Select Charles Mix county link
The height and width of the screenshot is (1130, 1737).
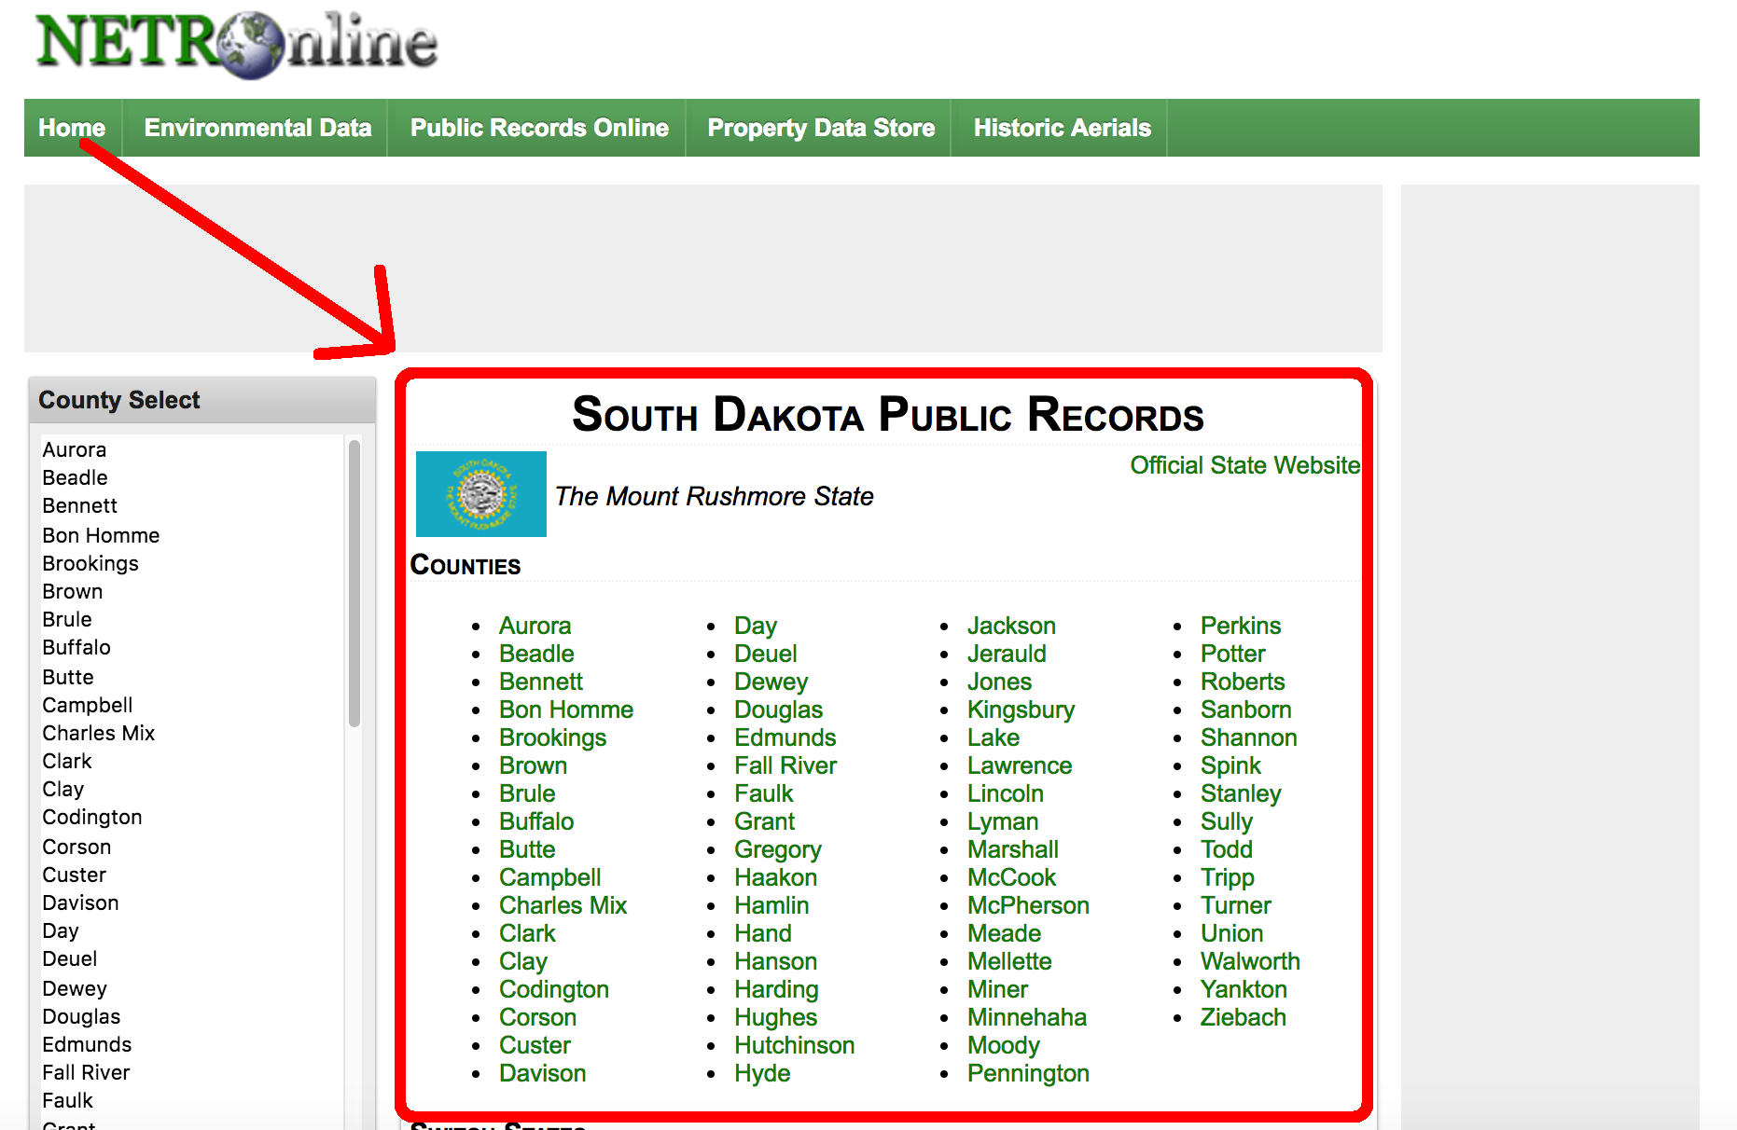[563, 904]
